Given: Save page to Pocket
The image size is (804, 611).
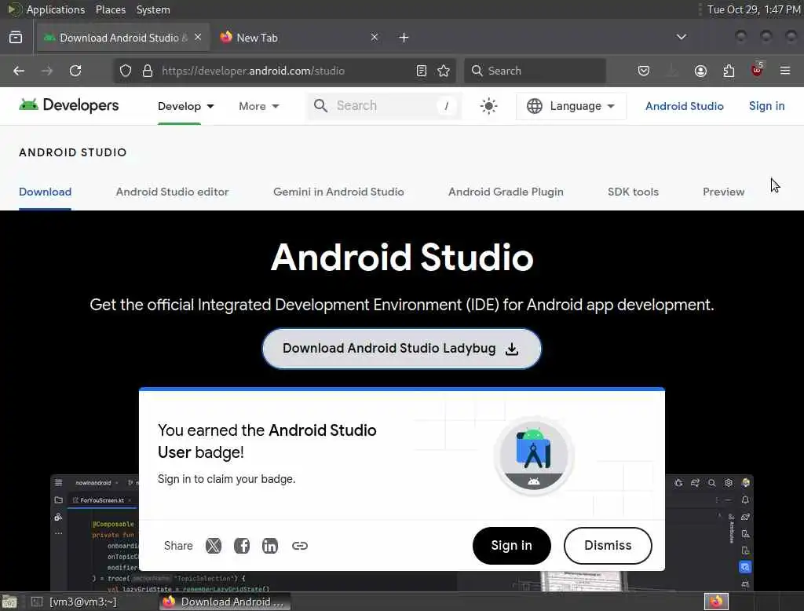Looking at the screenshot, I should click(644, 71).
